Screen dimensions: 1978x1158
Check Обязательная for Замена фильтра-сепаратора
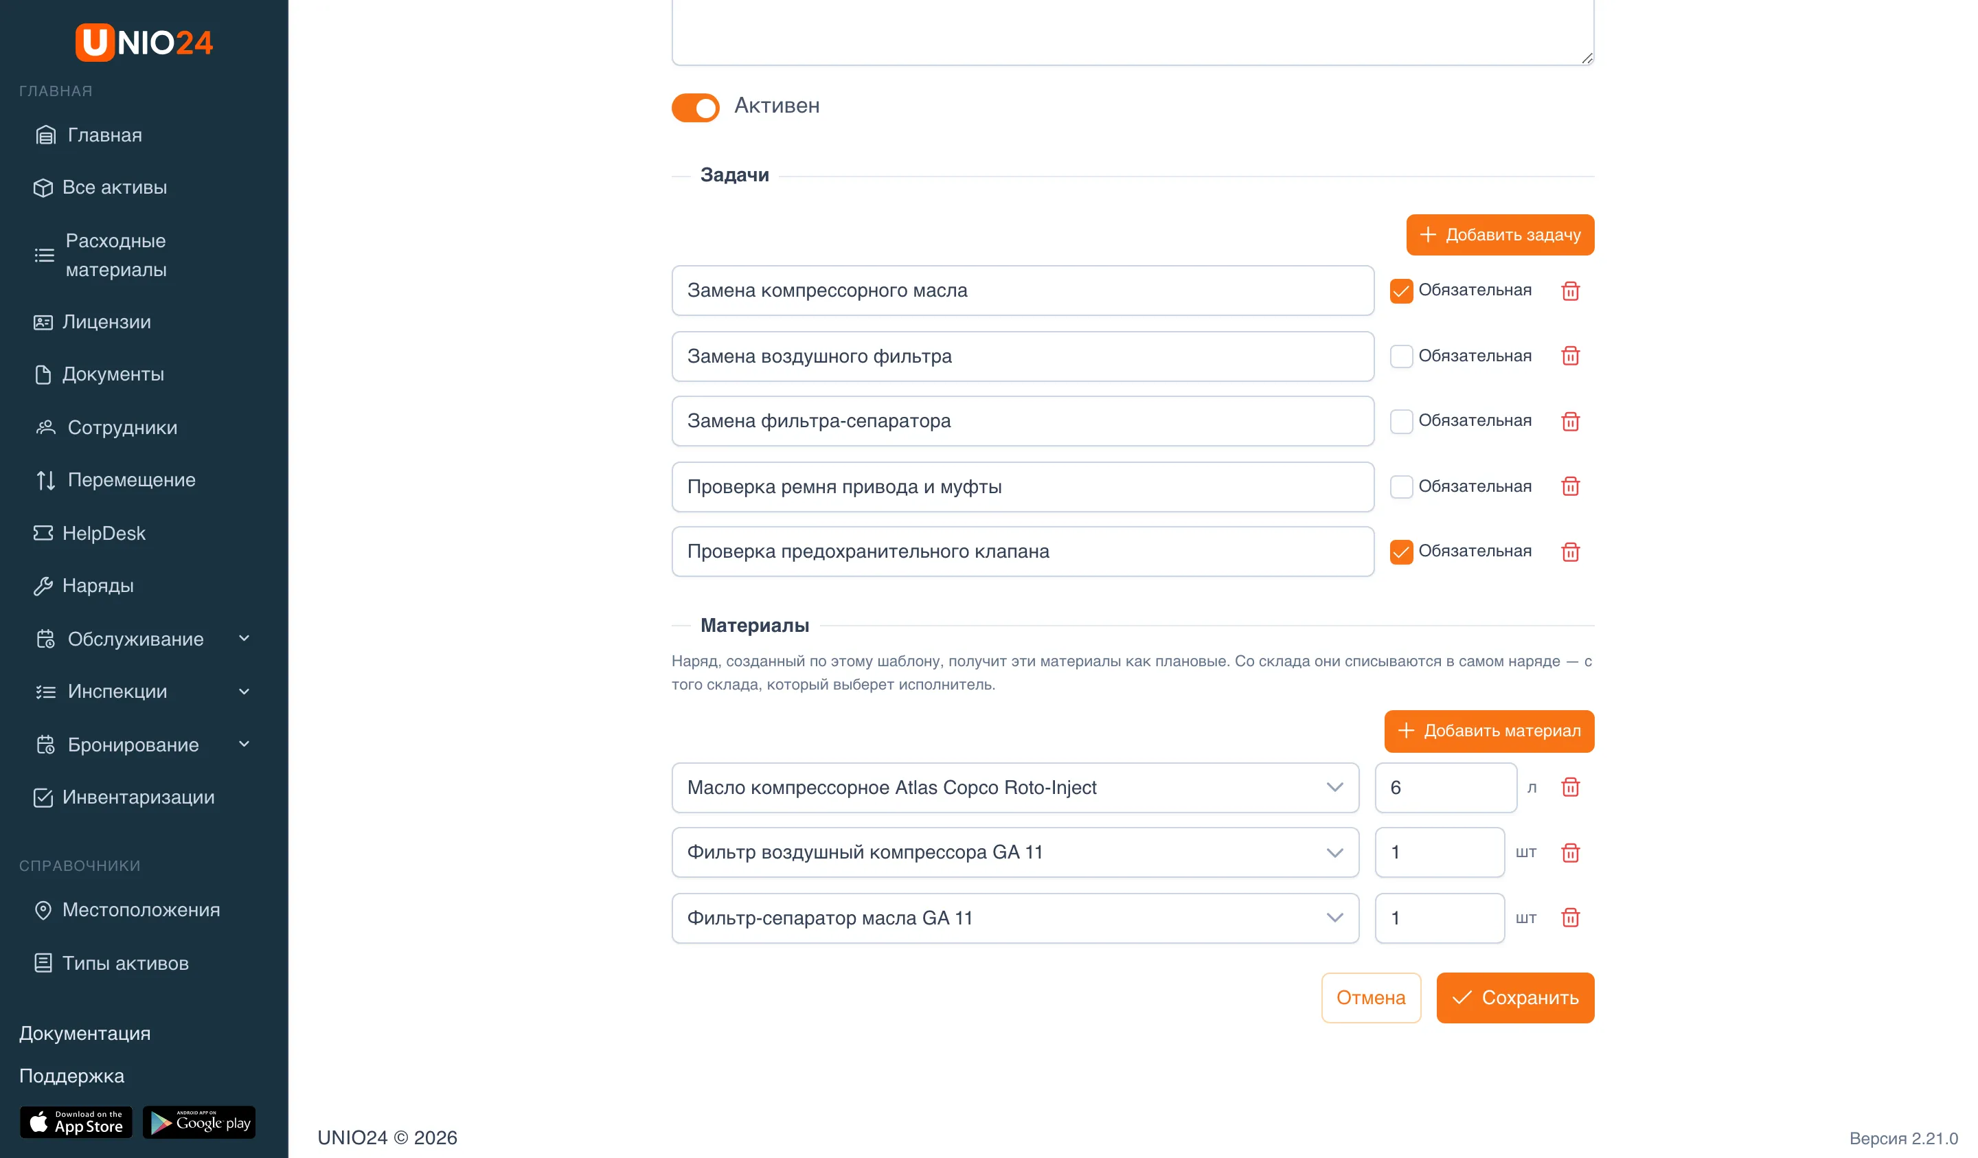coord(1401,422)
